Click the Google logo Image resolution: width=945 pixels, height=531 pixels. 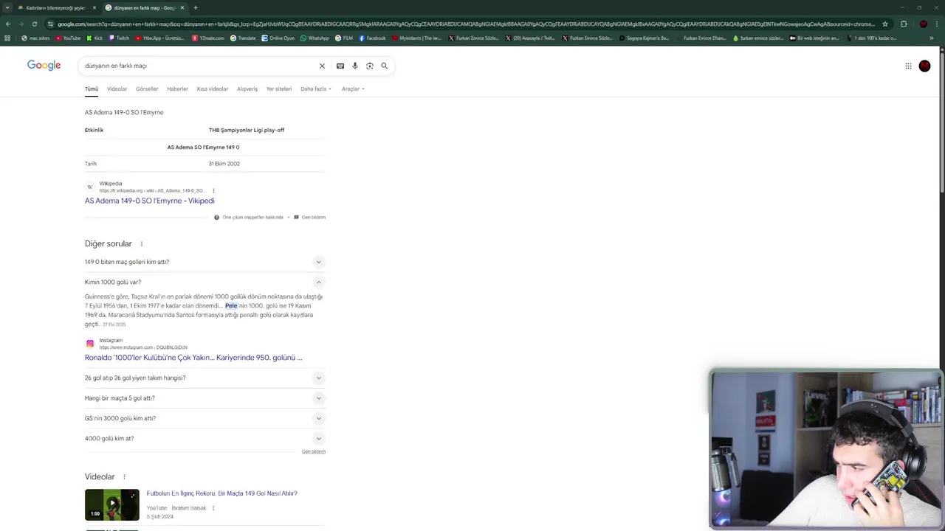44,66
